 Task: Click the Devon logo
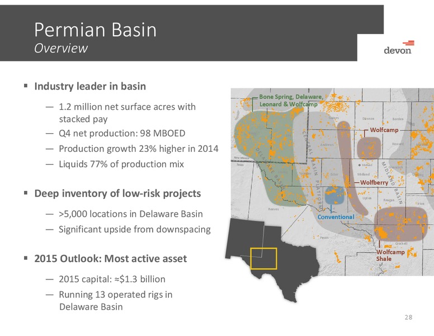point(399,48)
